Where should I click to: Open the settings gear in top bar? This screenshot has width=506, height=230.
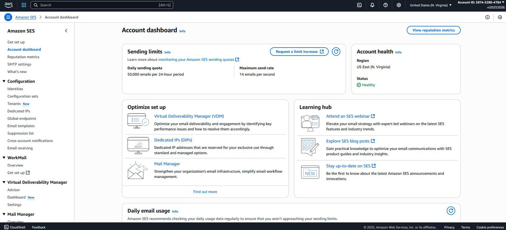[399, 5]
